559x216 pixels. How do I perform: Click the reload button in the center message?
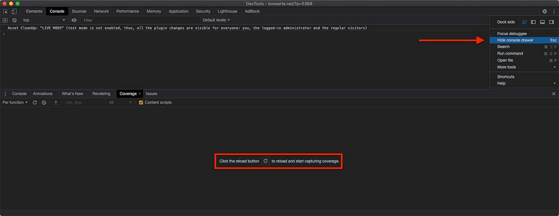pyautogui.click(x=266, y=161)
